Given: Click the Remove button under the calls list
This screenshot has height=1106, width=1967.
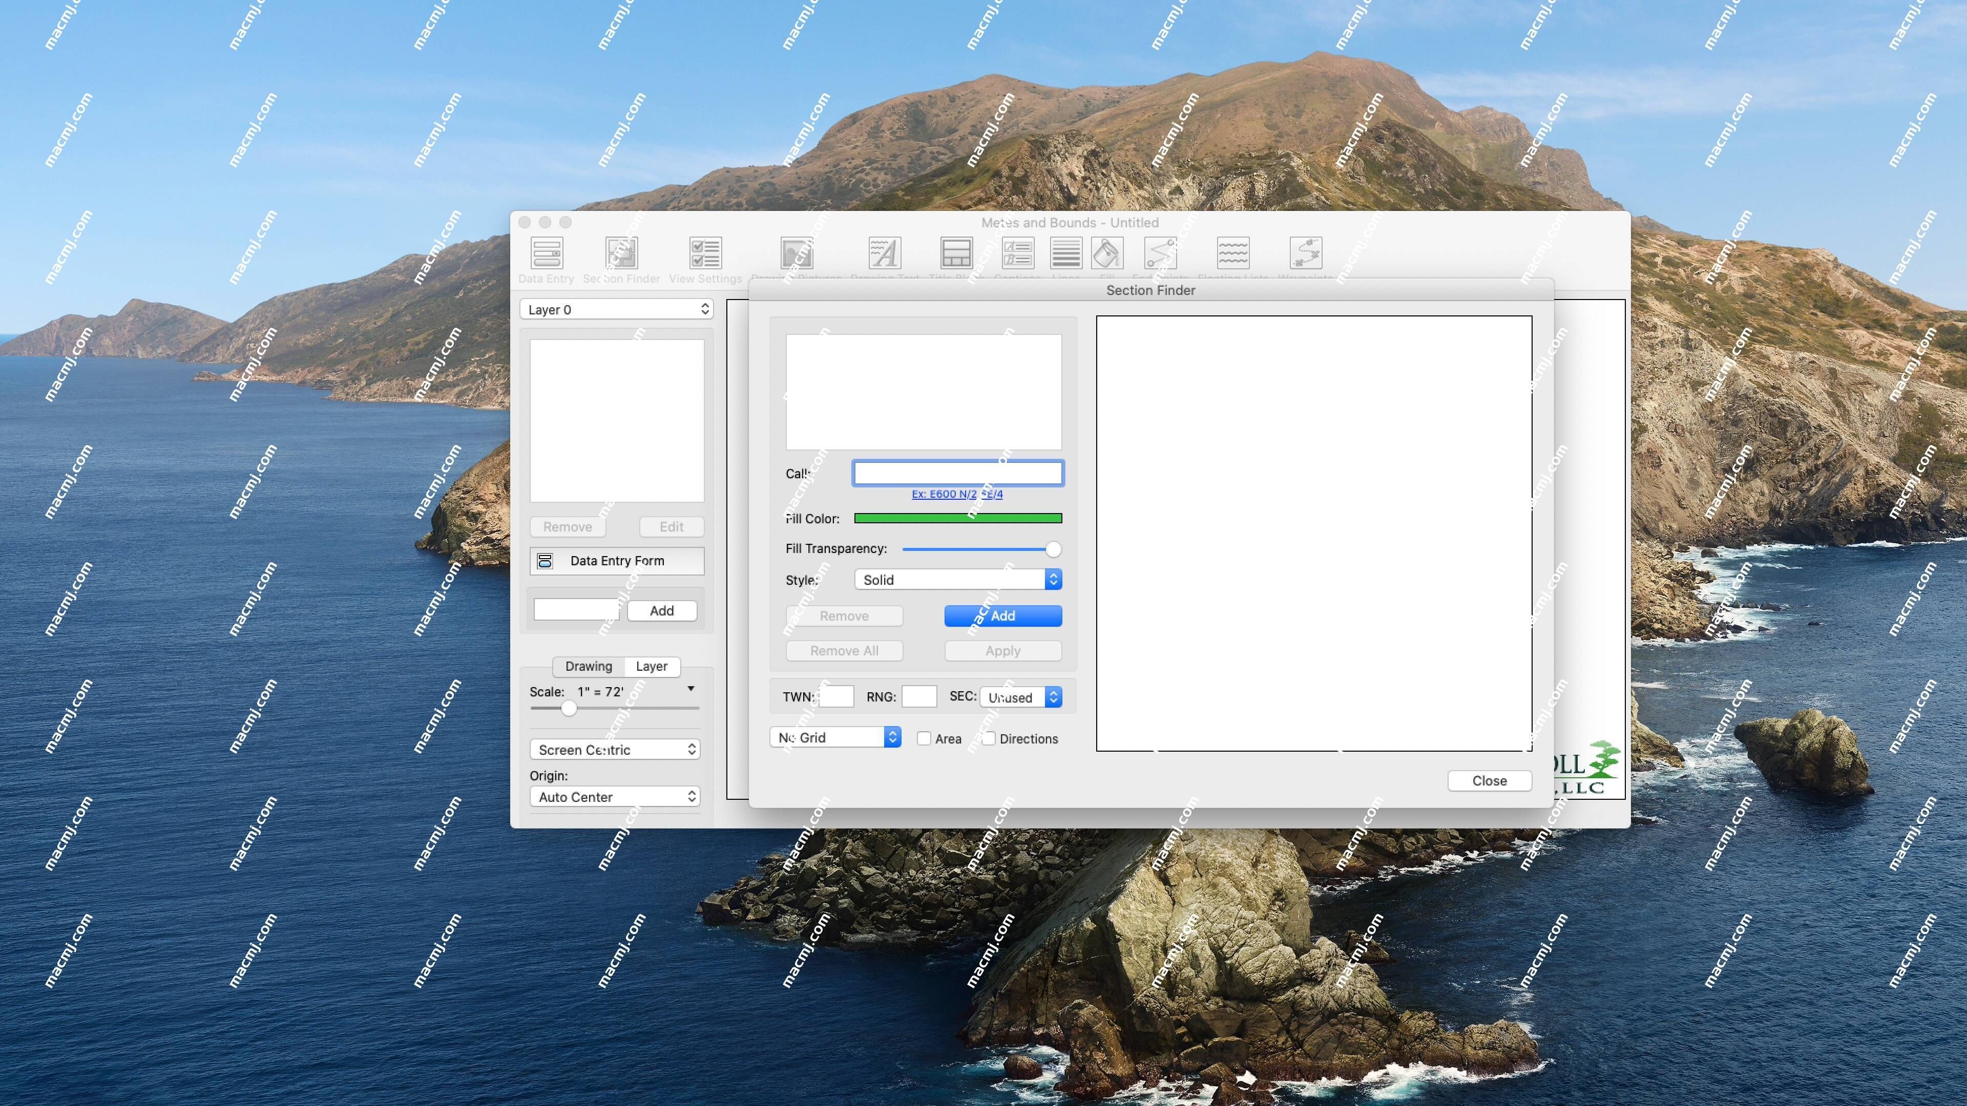Looking at the screenshot, I should pos(568,527).
